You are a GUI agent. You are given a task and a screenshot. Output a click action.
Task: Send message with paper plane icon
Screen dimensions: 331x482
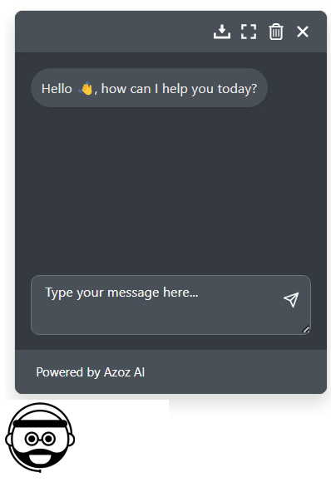pos(291,300)
